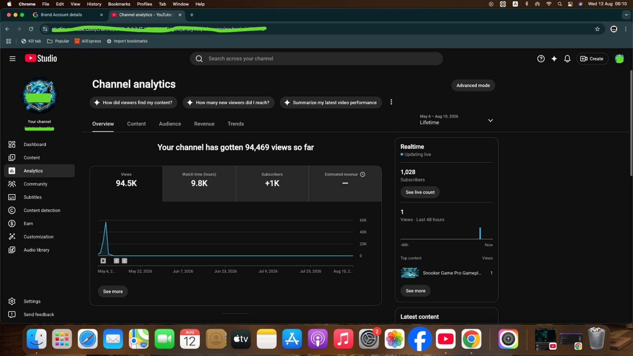This screenshot has height=356, width=633.
Task: Open Control Center in the menu bar
Action: [570, 4]
